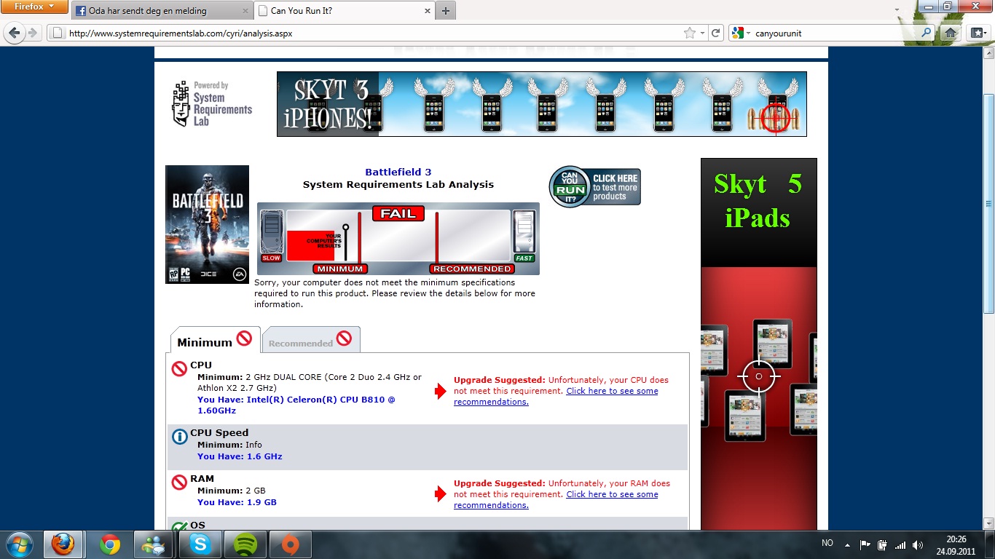Click the Battlefield 3 cover image

point(207,224)
